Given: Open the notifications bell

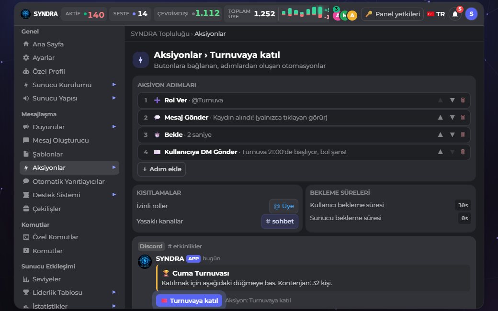Looking at the screenshot, I should 455,14.
